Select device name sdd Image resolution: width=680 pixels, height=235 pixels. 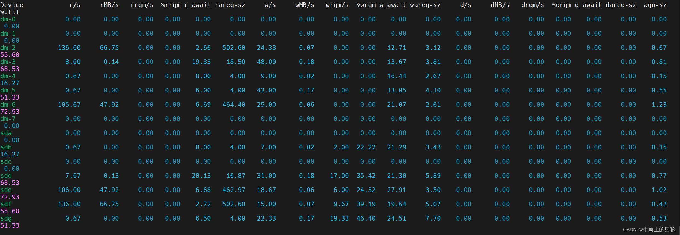coord(6,176)
